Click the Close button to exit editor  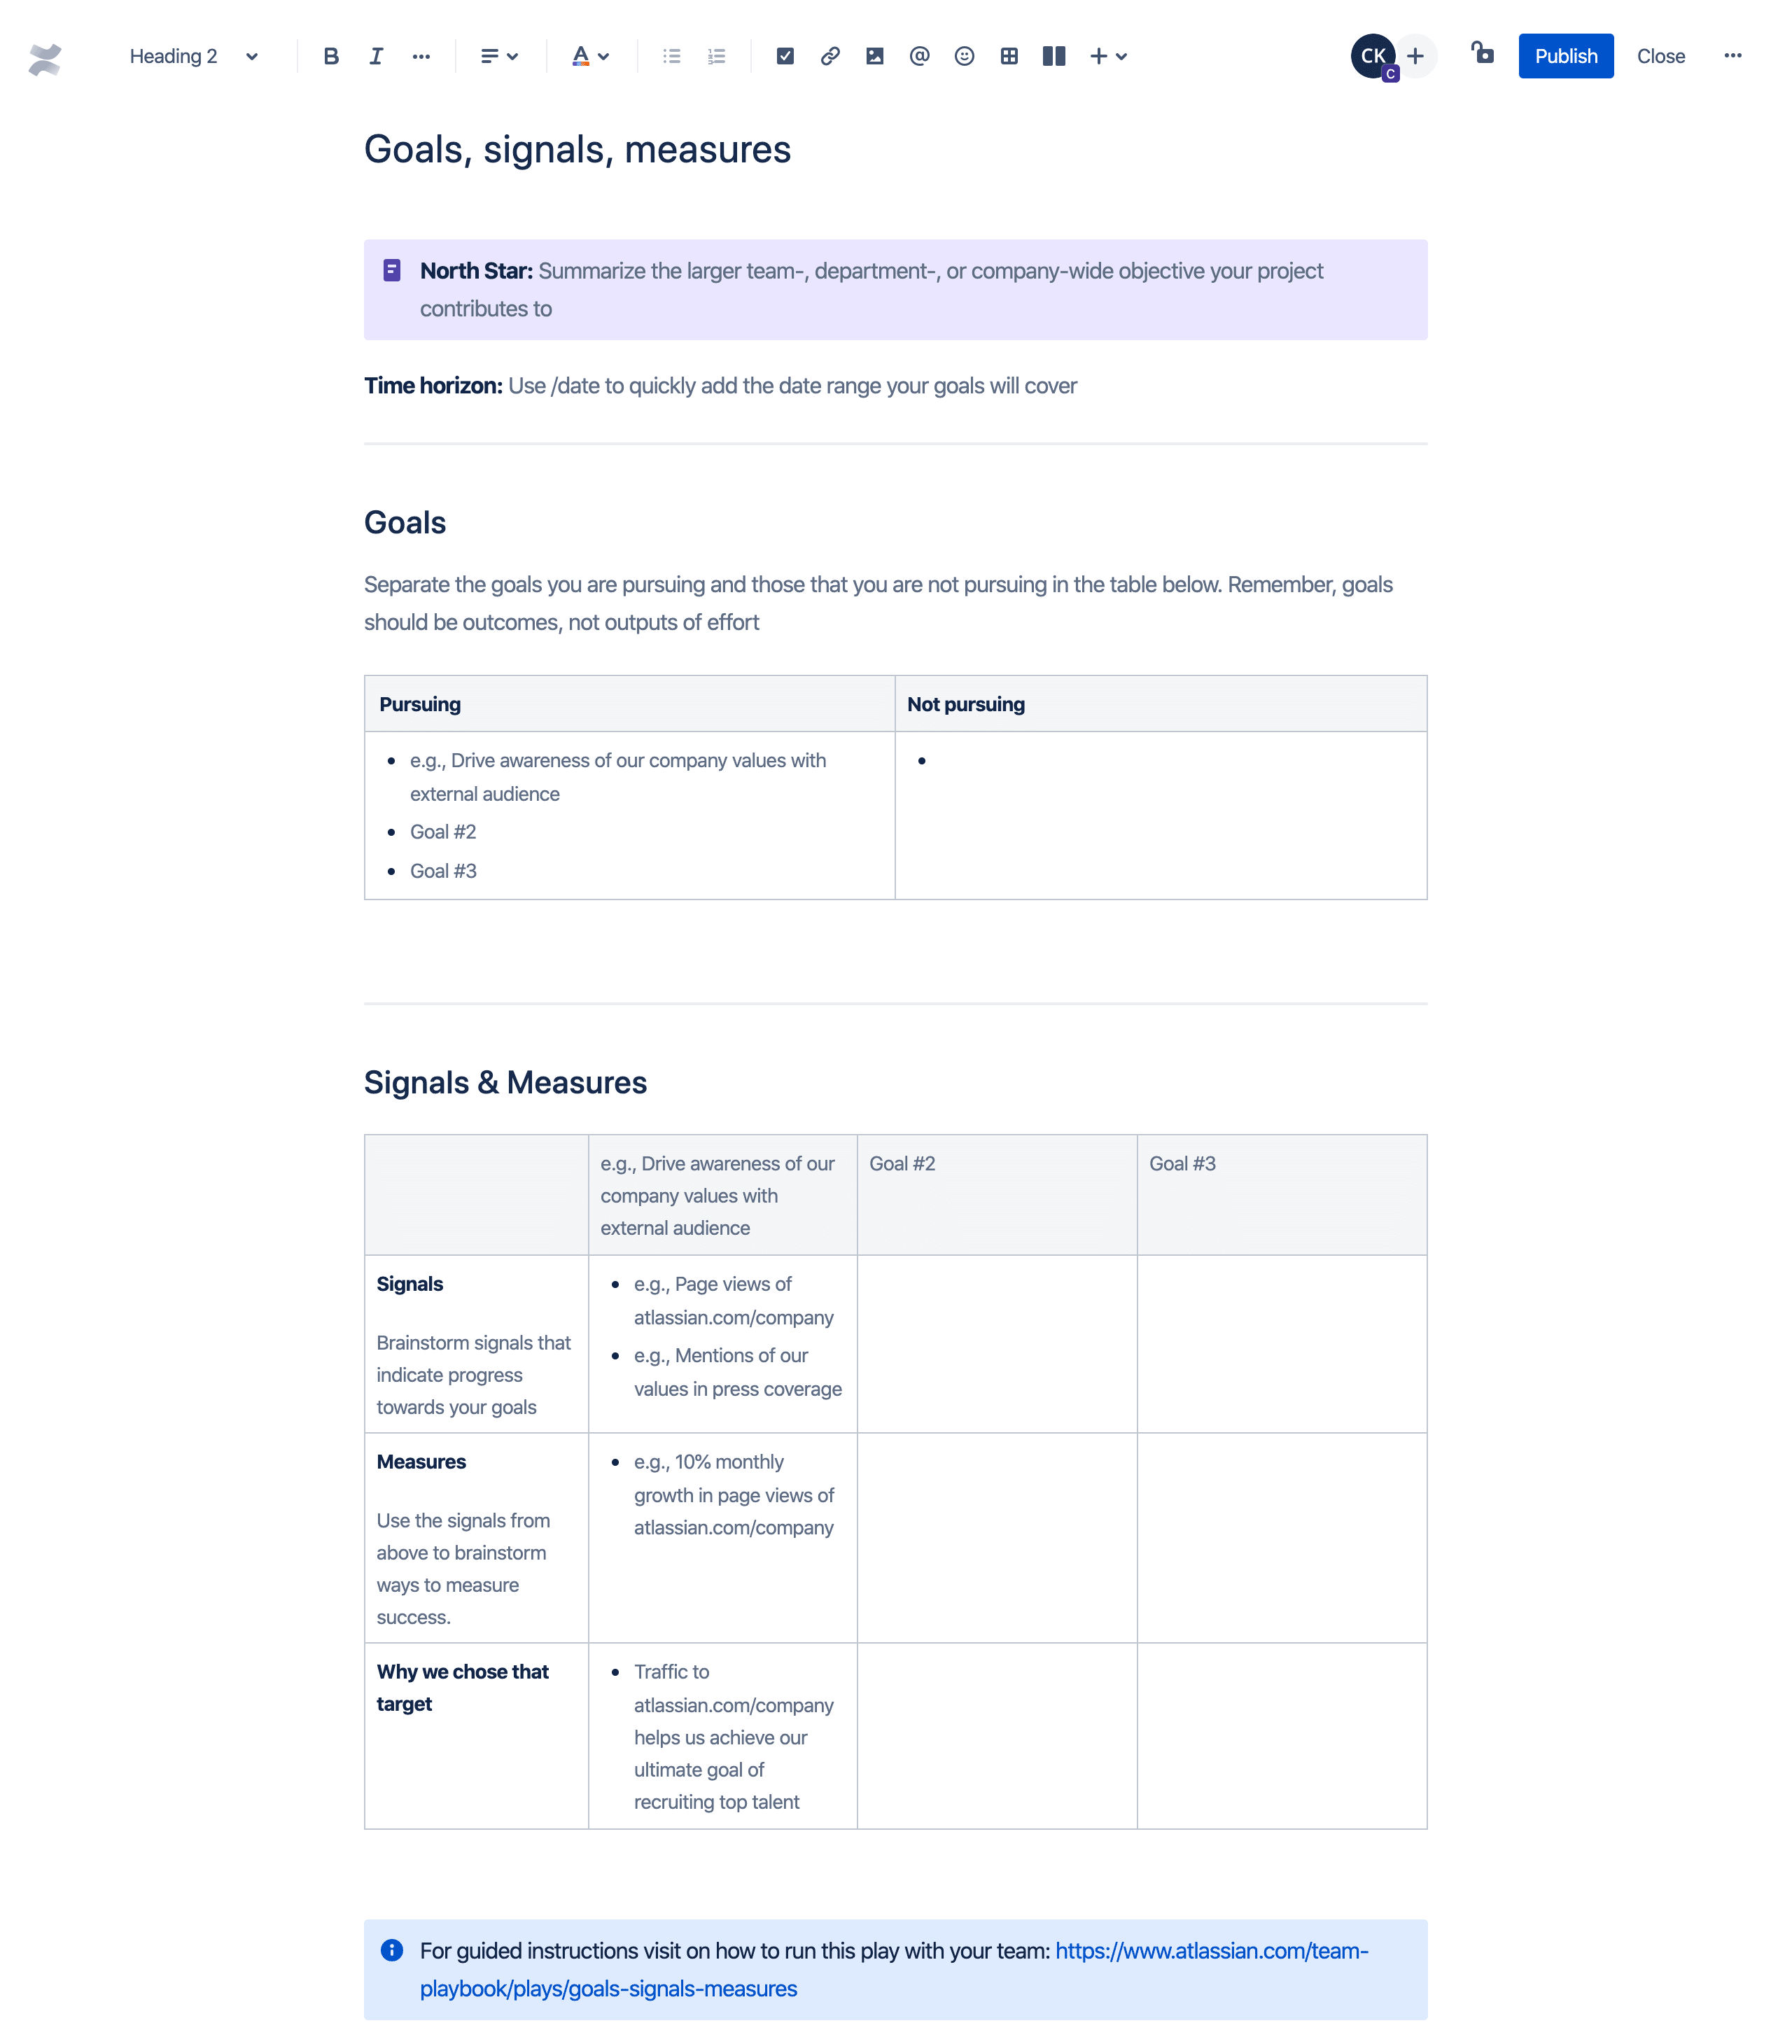click(1660, 55)
